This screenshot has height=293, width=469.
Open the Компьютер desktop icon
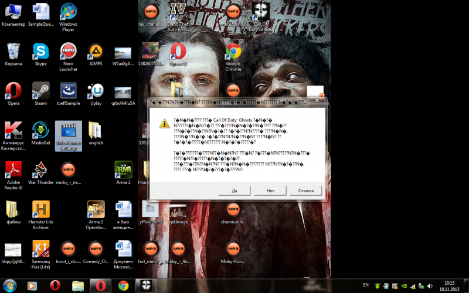(13, 15)
